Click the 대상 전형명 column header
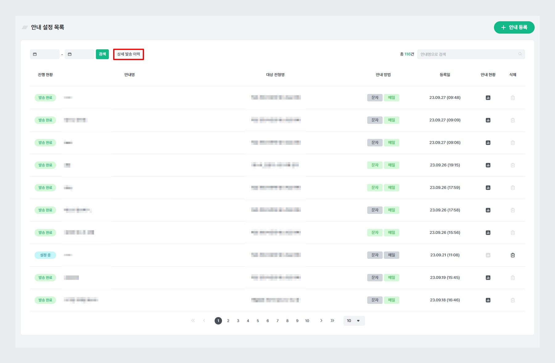Viewport: 555px width, 363px height. 275,75
